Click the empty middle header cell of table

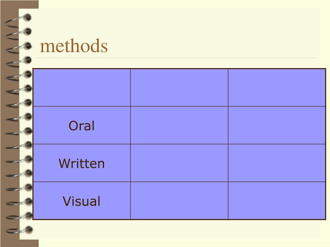(x=179, y=87)
